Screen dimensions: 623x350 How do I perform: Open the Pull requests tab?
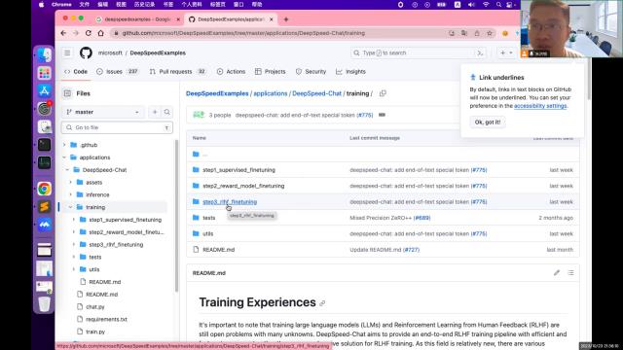(x=177, y=72)
